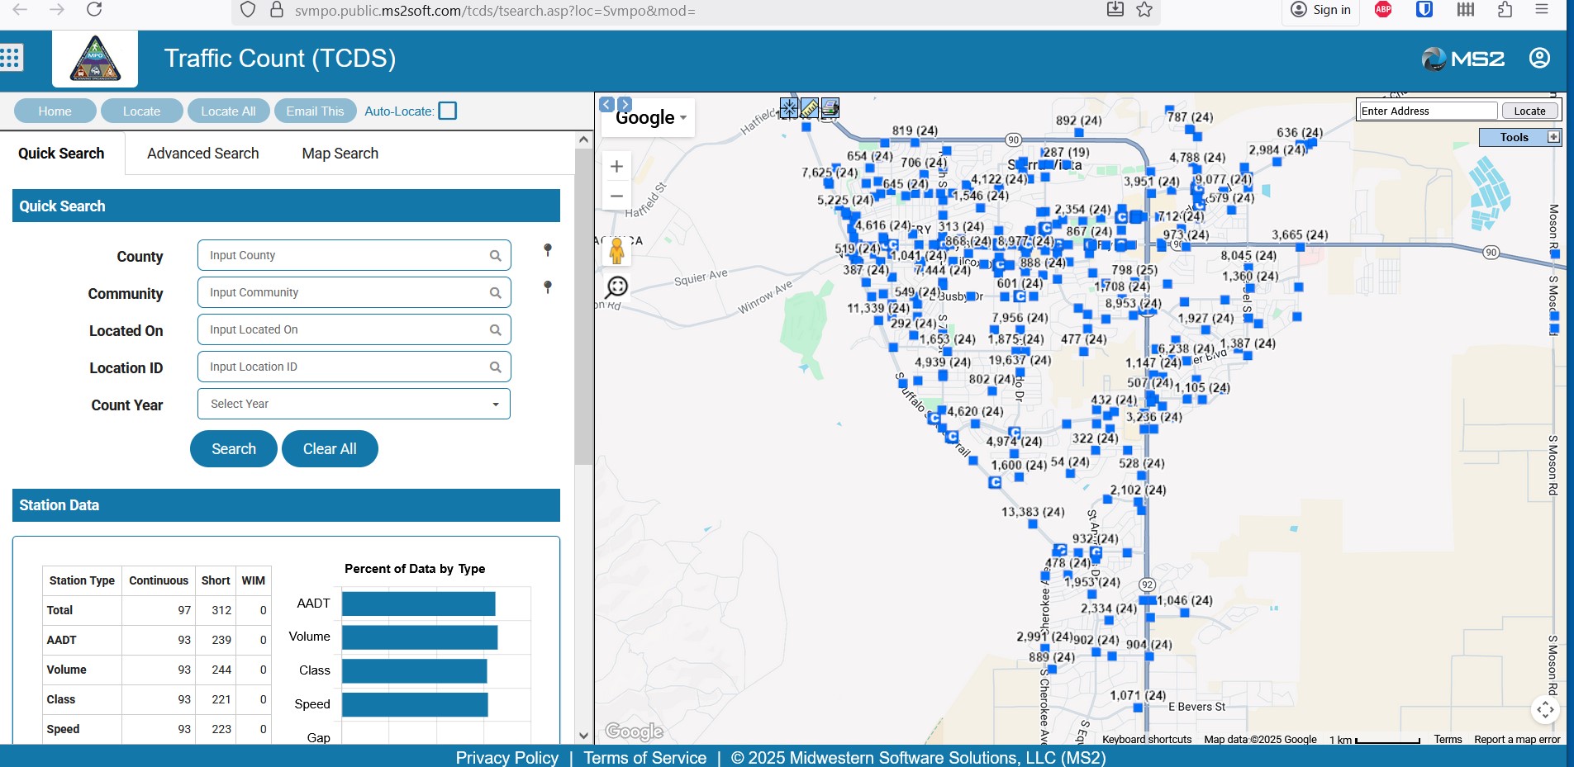
Task: Click the Street View pegman icon
Action: 616,250
